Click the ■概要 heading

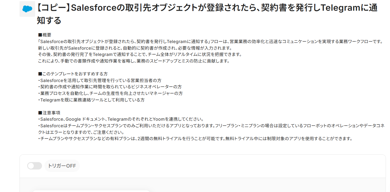(45, 35)
